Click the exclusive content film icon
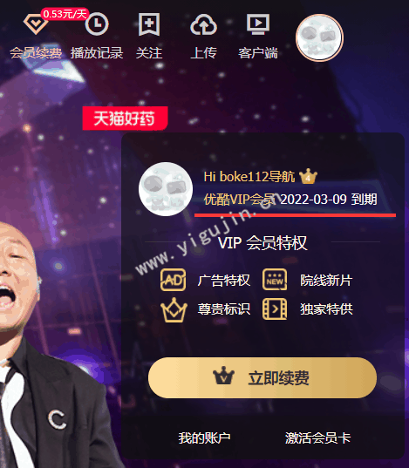This screenshot has height=468, width=409. coord(275,309)
